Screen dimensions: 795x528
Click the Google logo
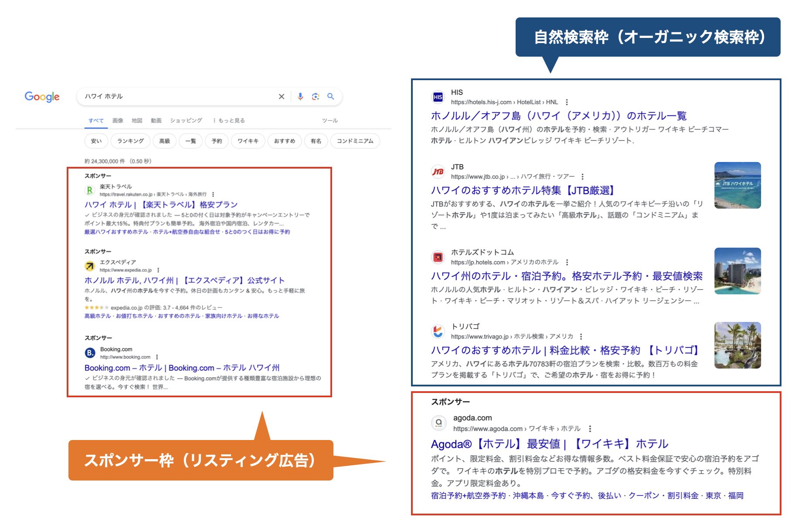pyautogui.click(x=42, y=96)
